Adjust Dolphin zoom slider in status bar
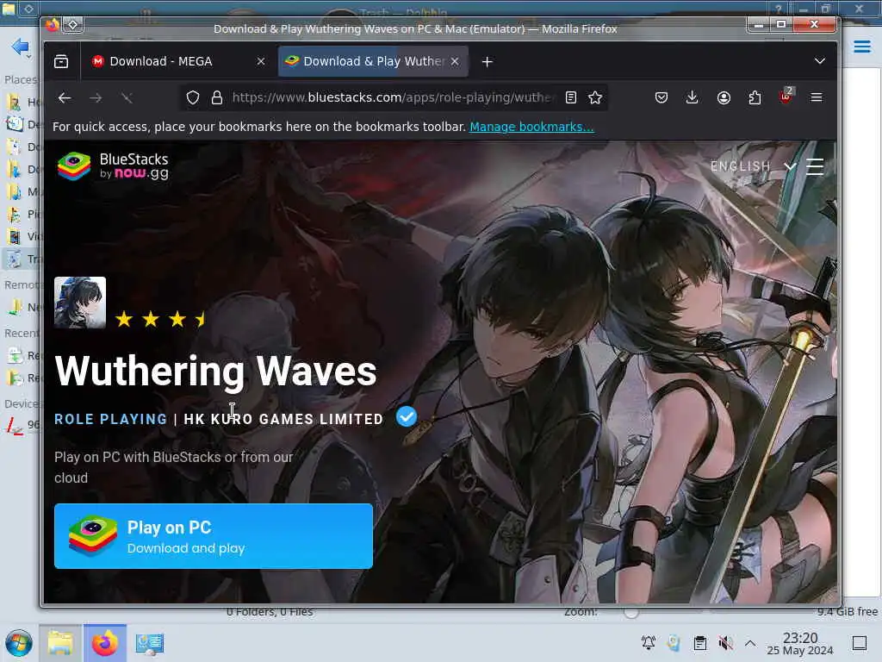Screen dimensions: 882x662 631,612
